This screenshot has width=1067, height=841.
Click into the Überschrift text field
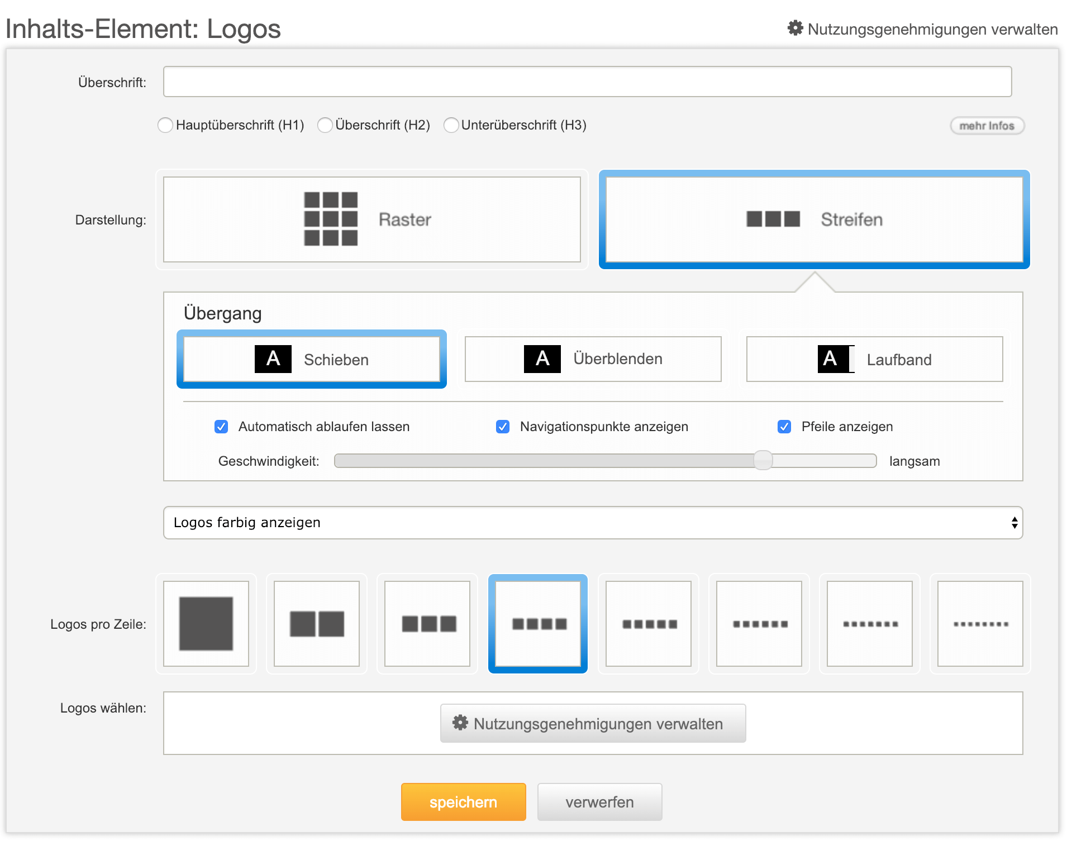click(x=587, y=82)
